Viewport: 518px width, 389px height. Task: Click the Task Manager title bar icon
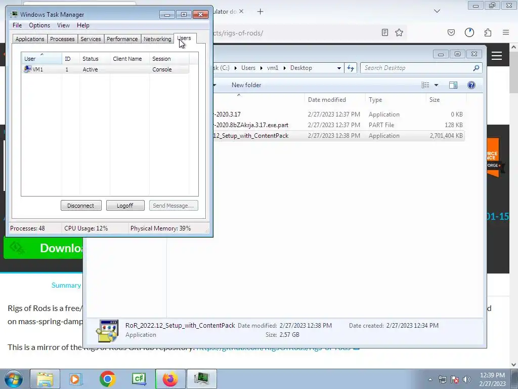point(14,14)
